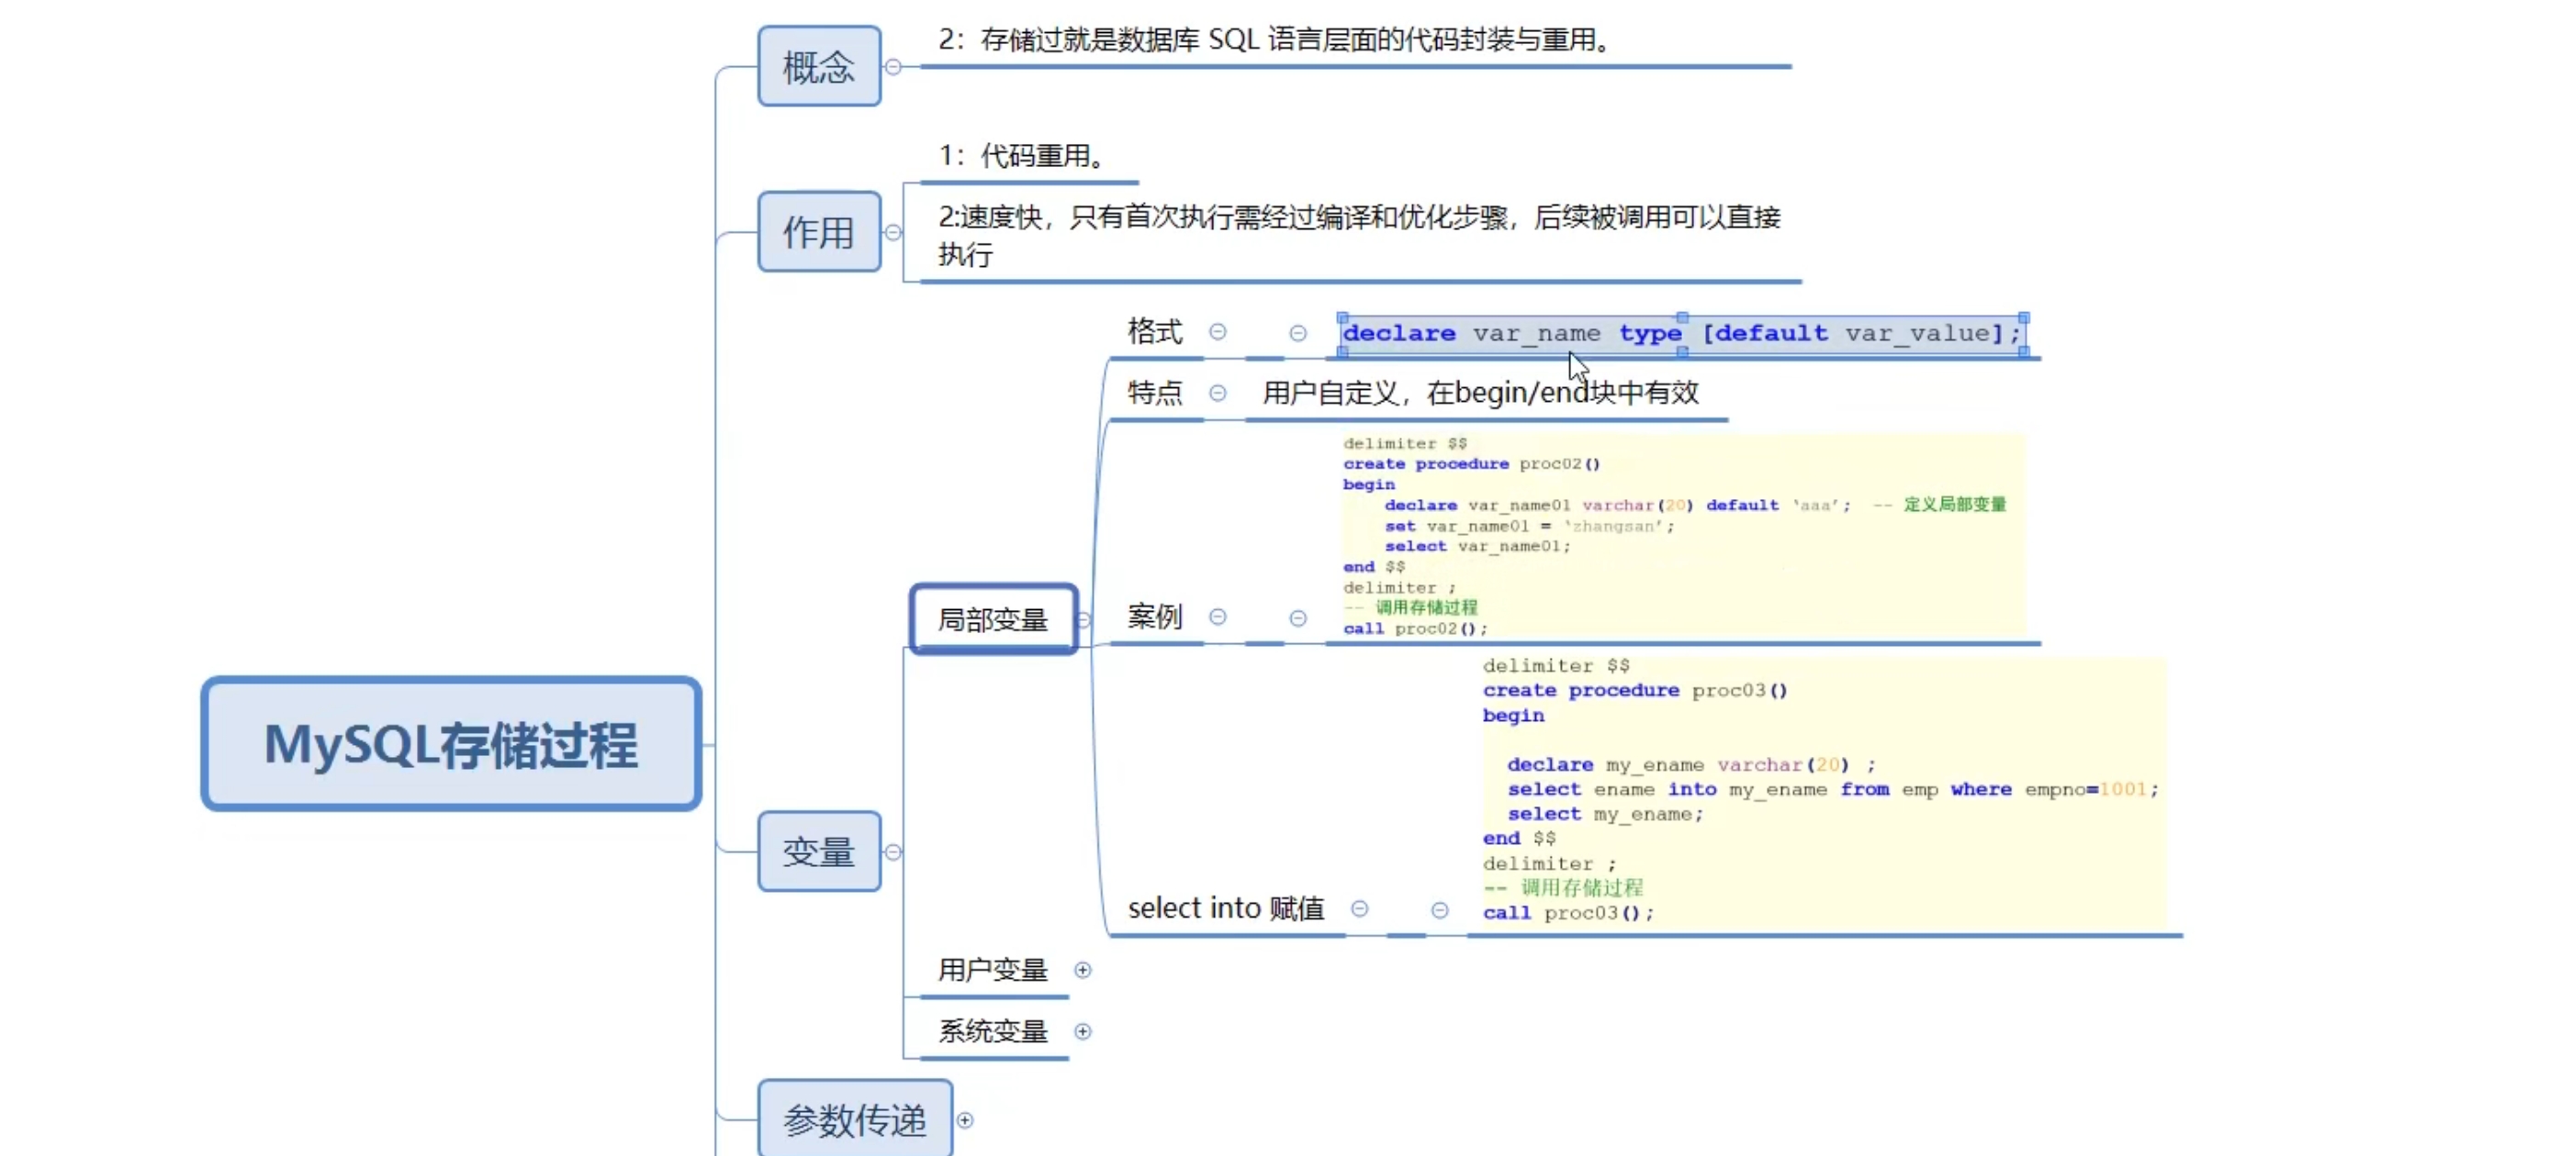This screenshot has height=1156, width=2571.
Task: Collapse the 概念 node's children
Action: point(893,67)
